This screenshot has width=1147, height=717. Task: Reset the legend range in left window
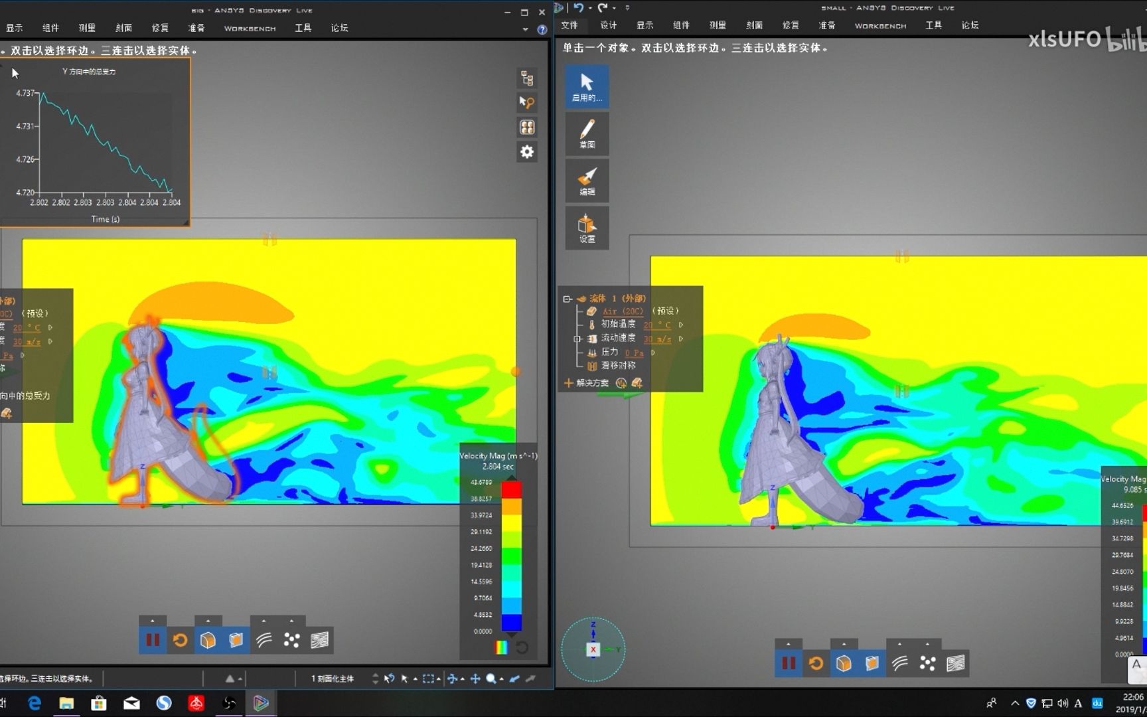(x=522, y=647)
